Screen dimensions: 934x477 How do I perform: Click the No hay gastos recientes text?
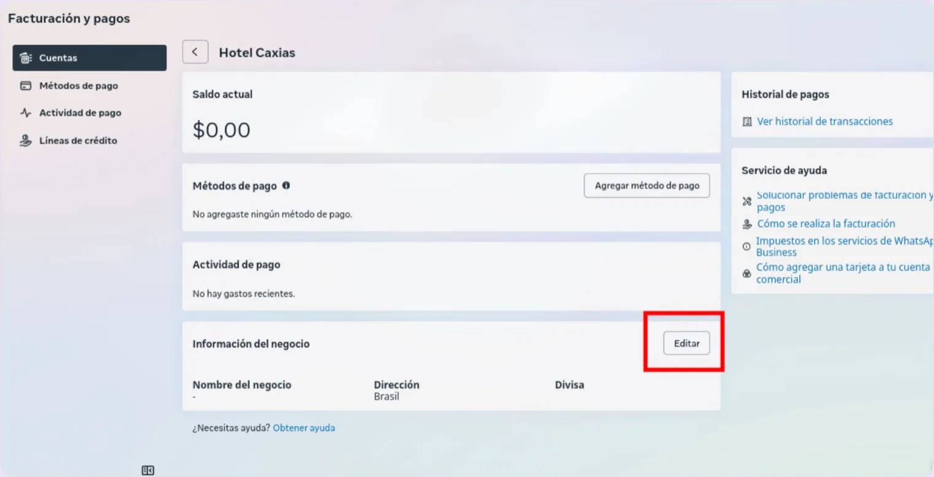coord(243,294)
